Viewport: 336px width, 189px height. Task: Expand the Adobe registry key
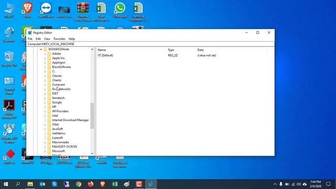(45, 54)
